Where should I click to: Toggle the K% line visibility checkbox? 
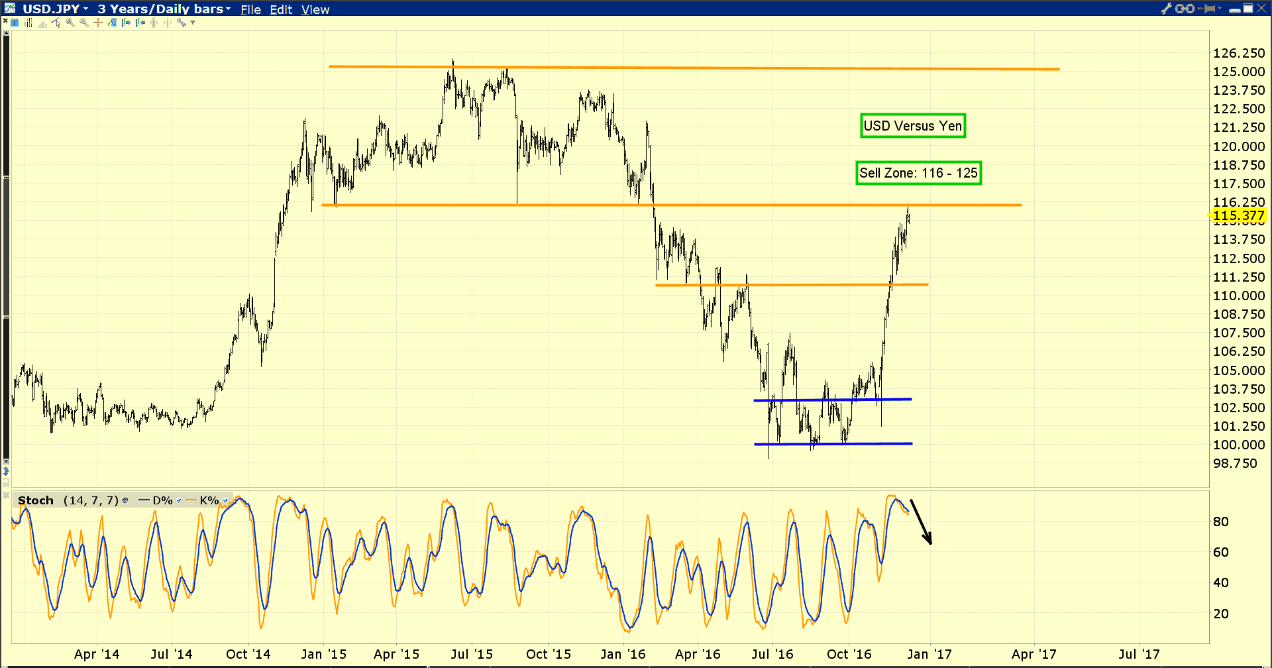pyautogui.click(x=225, y=500)
